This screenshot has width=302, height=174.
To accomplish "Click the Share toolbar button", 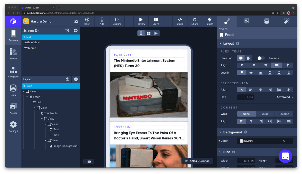I will click(x=195, y=21).
